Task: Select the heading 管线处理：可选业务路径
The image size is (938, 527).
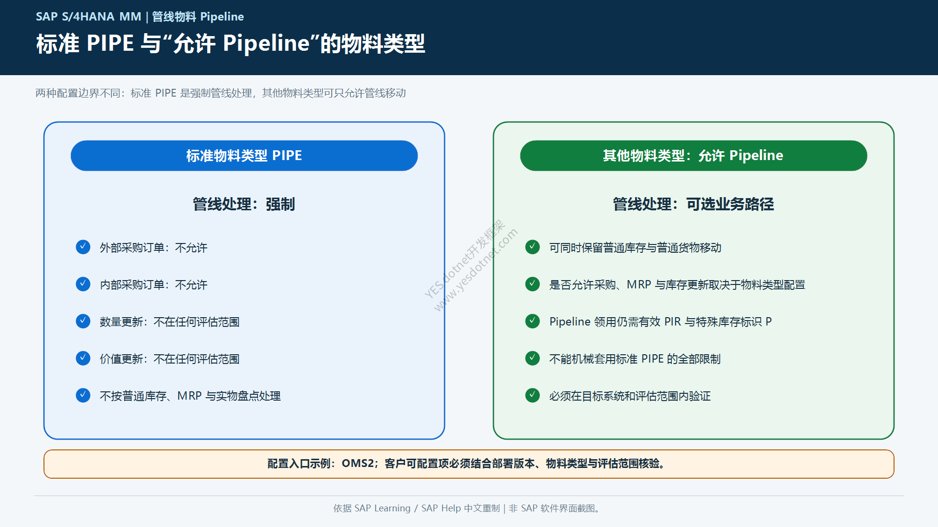Action: click(x=694, y=204)
